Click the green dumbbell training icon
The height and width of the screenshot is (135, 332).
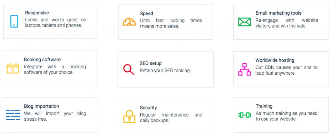[x=244, y=115]
